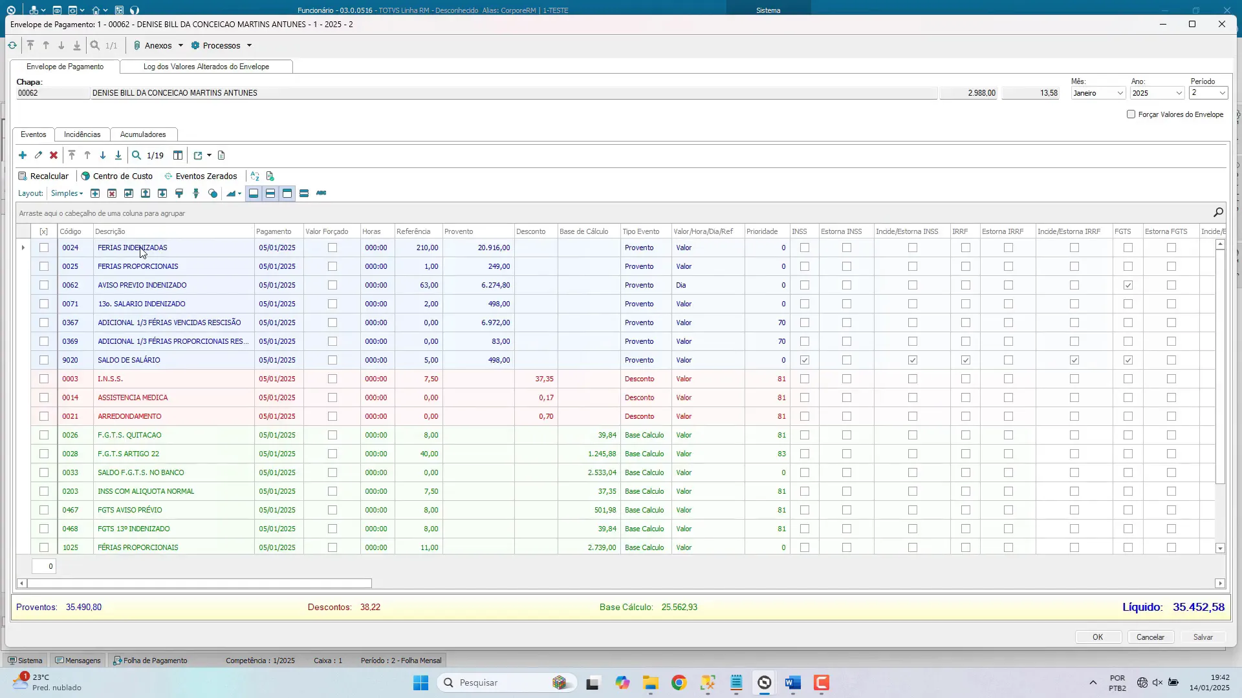Click the search magnifier in events toolbar
Image resolution: width=1242 pixels, height=698 pixels.
136,156
